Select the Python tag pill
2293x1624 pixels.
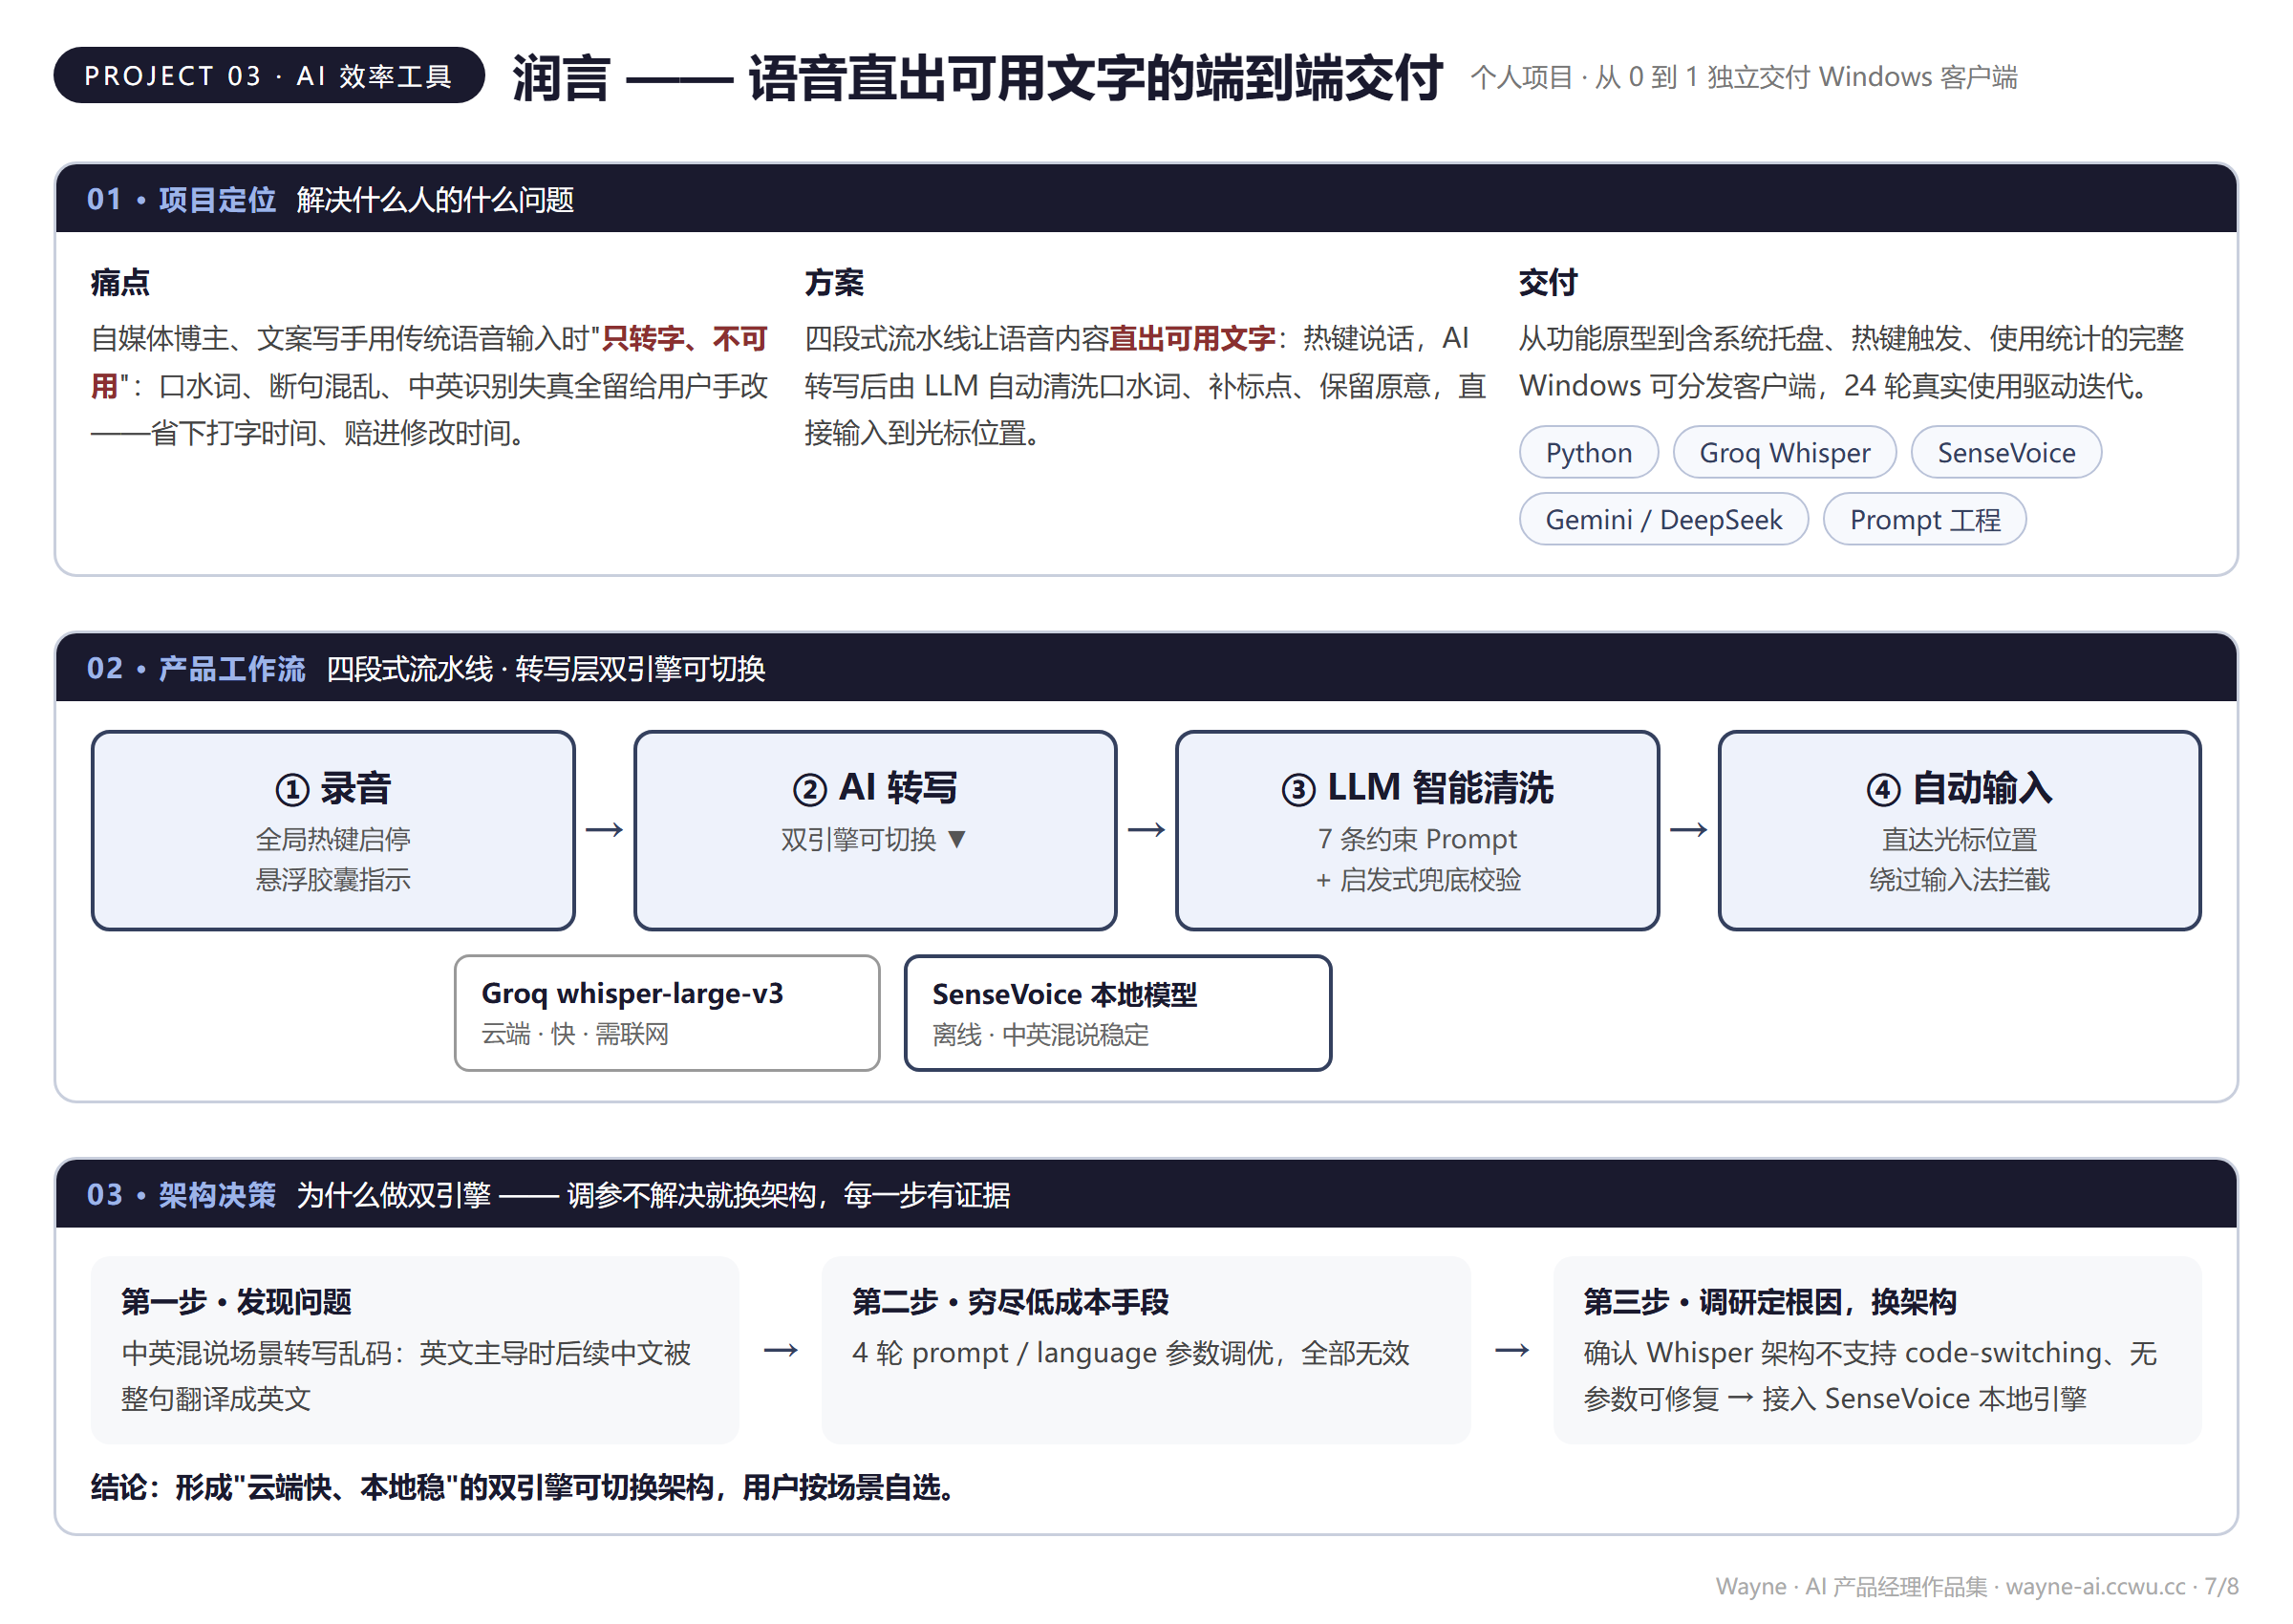pyautogui.click(x=1588, y=452)
